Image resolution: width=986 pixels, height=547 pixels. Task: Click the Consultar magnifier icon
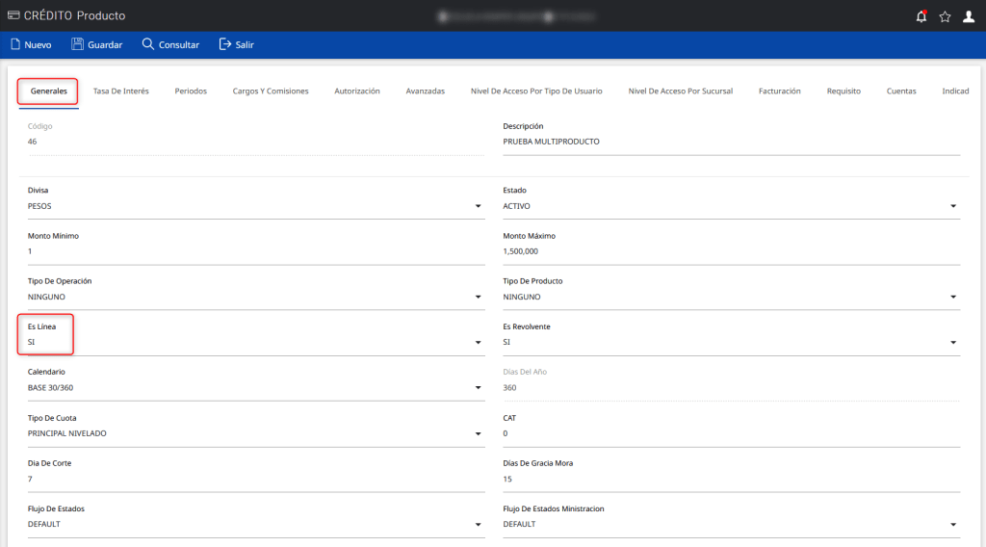click(147, 44)
